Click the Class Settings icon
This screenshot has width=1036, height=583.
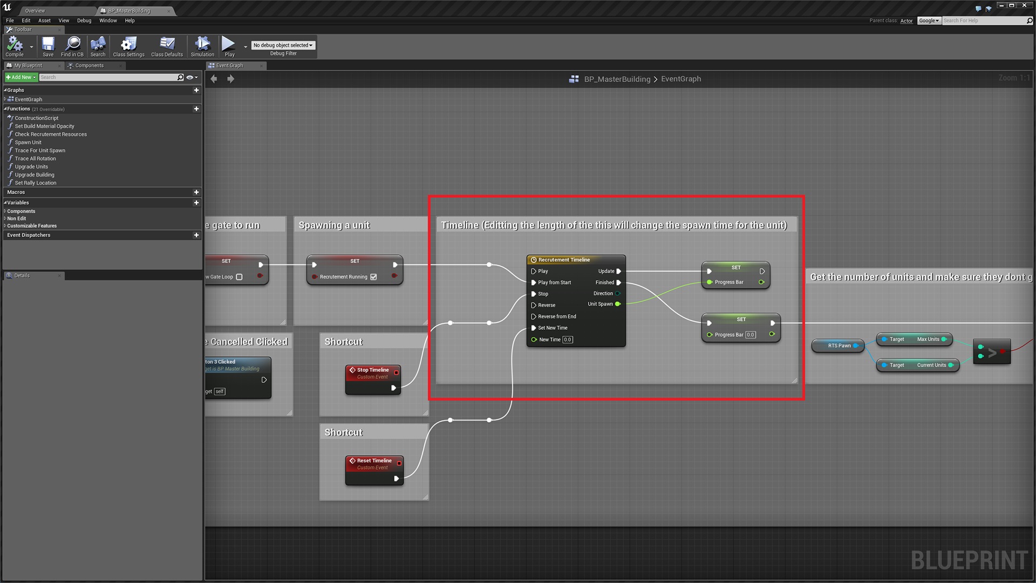click(x=128, y=45)
